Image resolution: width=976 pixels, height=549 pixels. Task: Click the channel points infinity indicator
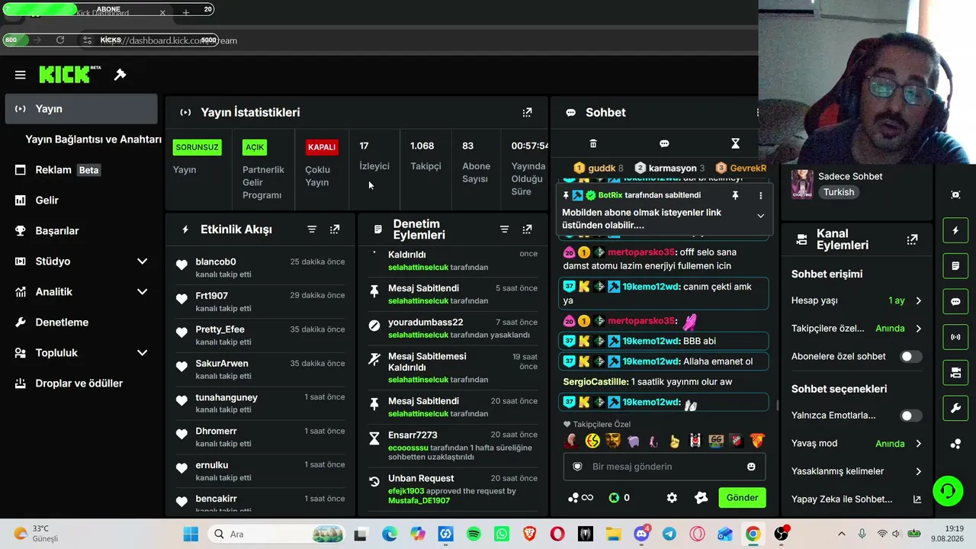coord(580,498)
